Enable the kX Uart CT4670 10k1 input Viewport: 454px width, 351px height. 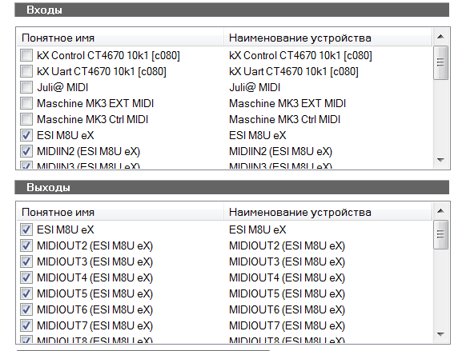coord(26,71)
